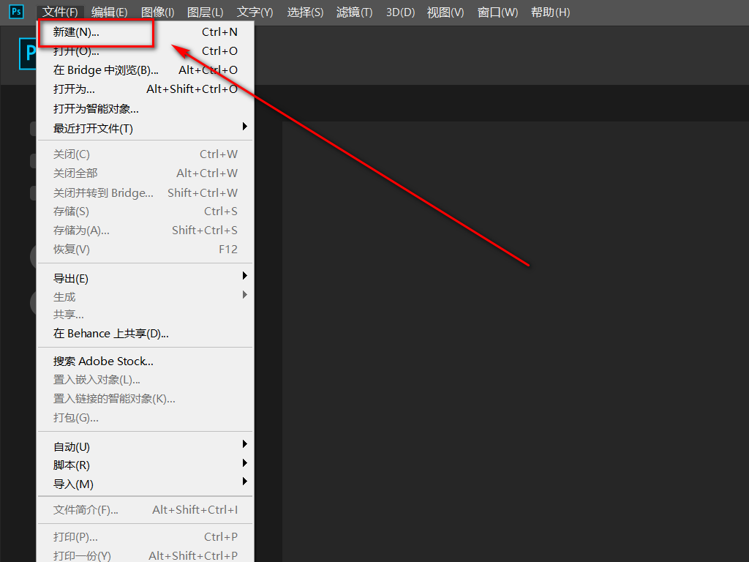Open the 文件(F) menu
This screenshot has height=562, width=749.
(x=60, y=12)
